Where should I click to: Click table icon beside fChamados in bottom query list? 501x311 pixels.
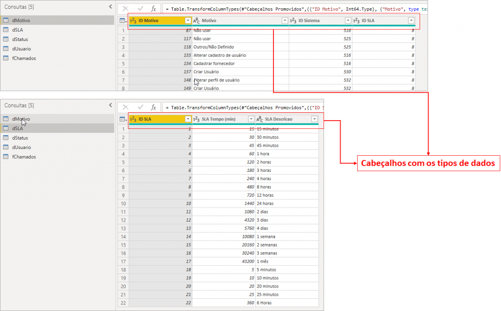[6, 157]
